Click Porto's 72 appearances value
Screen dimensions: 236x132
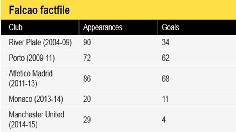[x=87, y=58]
